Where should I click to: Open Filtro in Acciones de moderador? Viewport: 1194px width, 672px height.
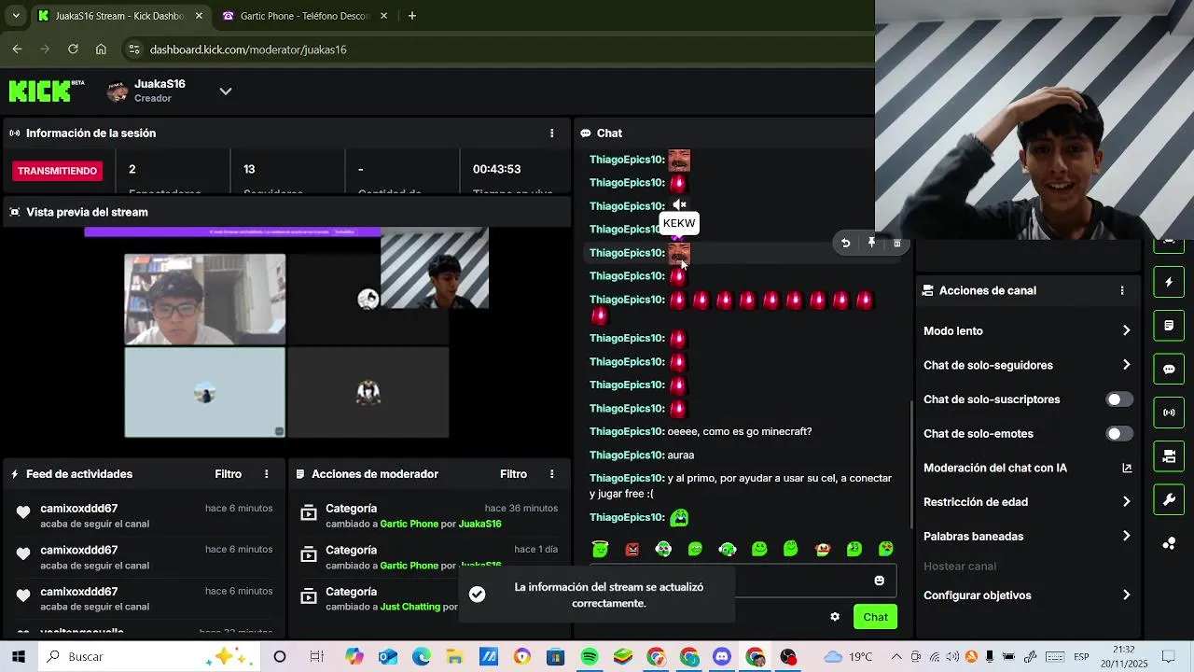513,474
